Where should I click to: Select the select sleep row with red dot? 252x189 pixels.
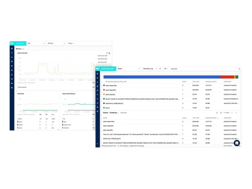171,90
